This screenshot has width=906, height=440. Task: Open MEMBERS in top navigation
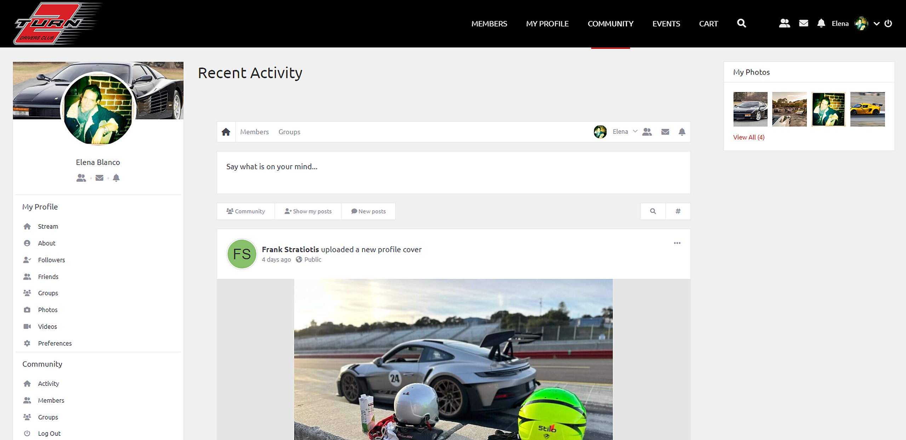(489, 24)
